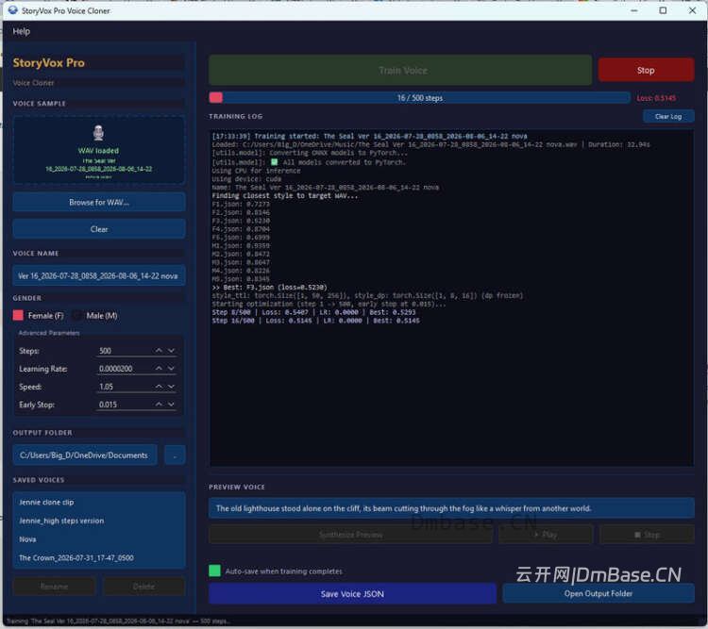Maximize the StoryVox window
This screenshot has width=708, height=629.
(663, 10)
